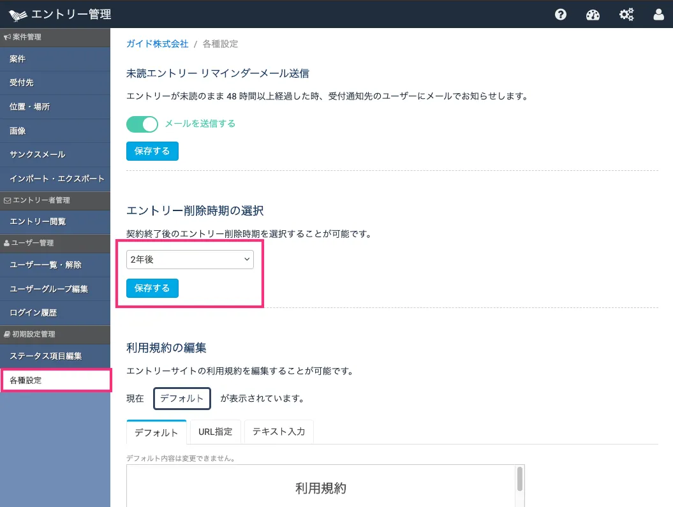Click the terms of use scrollbar

tap(520, 478)
